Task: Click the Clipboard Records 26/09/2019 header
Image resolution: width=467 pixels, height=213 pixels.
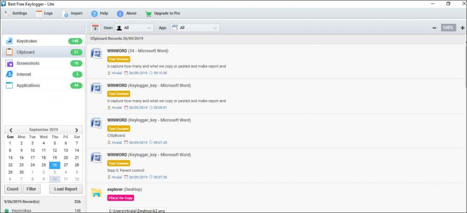Action: 117,39
